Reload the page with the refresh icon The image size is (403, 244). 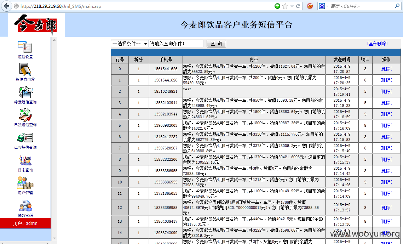click(298, 6)
